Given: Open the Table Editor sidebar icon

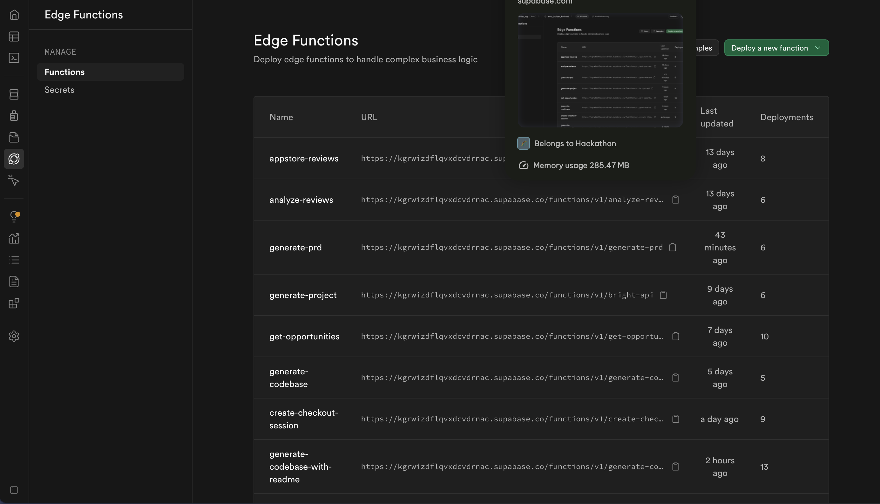Looking at the screenshot, I should click(x=14, y=36).
